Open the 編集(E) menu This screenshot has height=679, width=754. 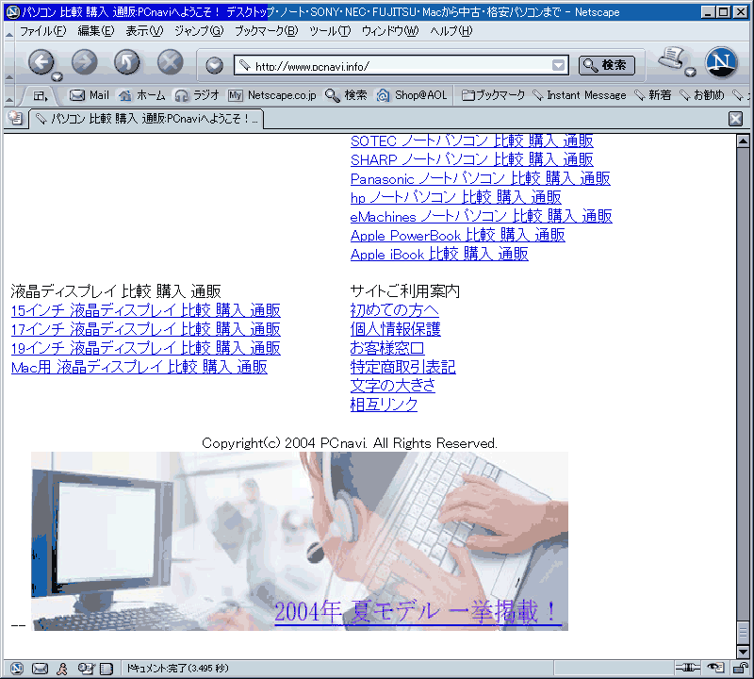pos(96,31)
